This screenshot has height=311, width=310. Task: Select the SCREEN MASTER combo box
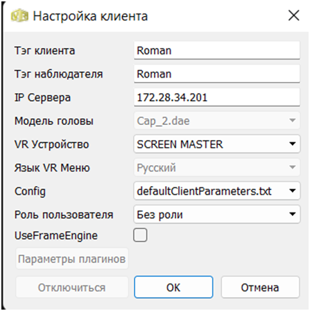tap(217, 144)
